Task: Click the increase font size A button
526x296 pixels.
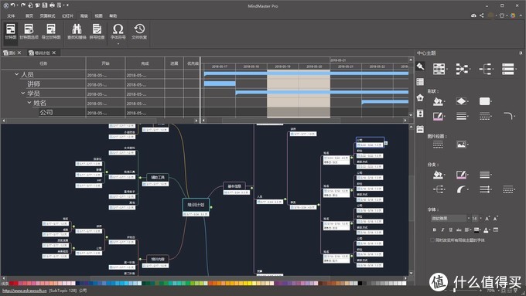Action: point(487,218)
